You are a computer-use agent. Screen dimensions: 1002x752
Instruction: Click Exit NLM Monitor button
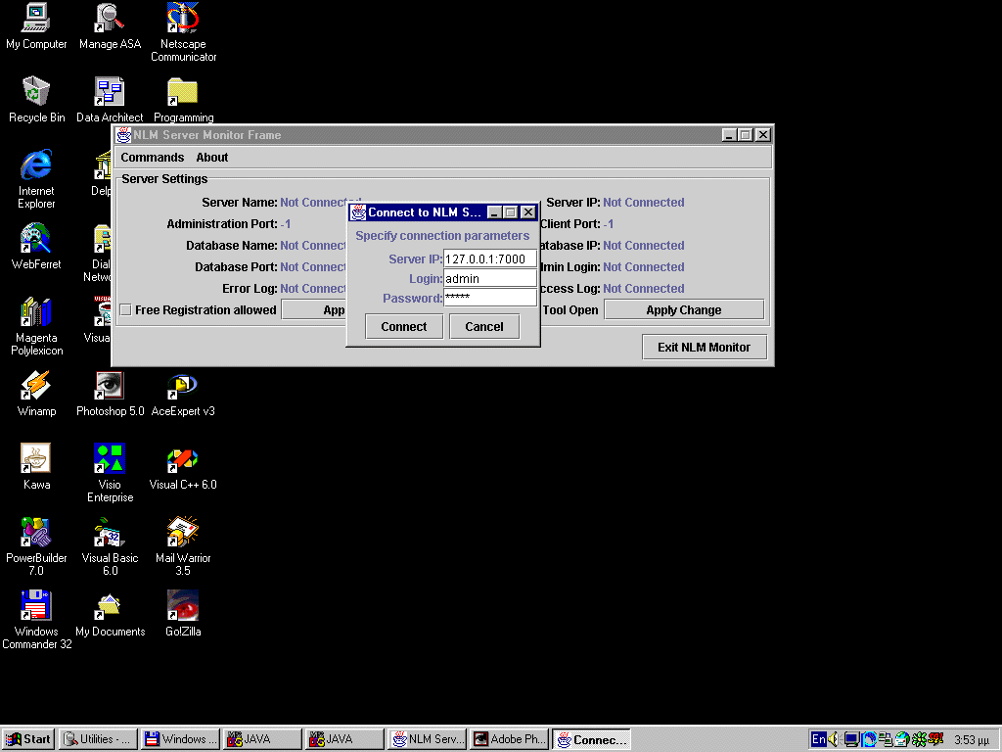(x=705, y=348)
